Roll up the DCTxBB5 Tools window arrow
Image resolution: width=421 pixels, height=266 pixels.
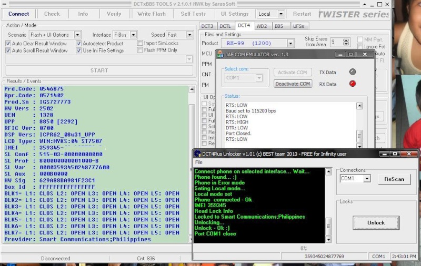click(x=364, y=4)
